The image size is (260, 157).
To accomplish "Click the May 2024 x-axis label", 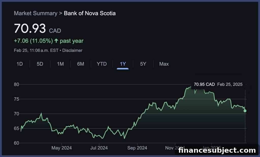I will tap(61, 148).
